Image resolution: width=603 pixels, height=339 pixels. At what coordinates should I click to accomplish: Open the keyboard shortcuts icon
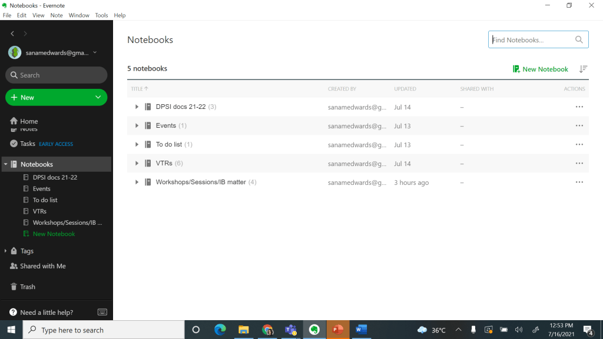click(102, 312)
